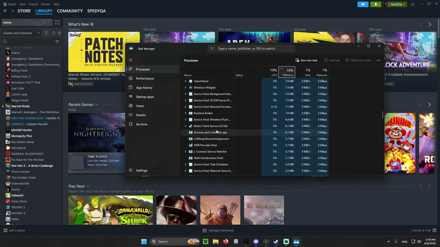Open the Play Next dropdown
440x247 pixels.
[79, 186]
